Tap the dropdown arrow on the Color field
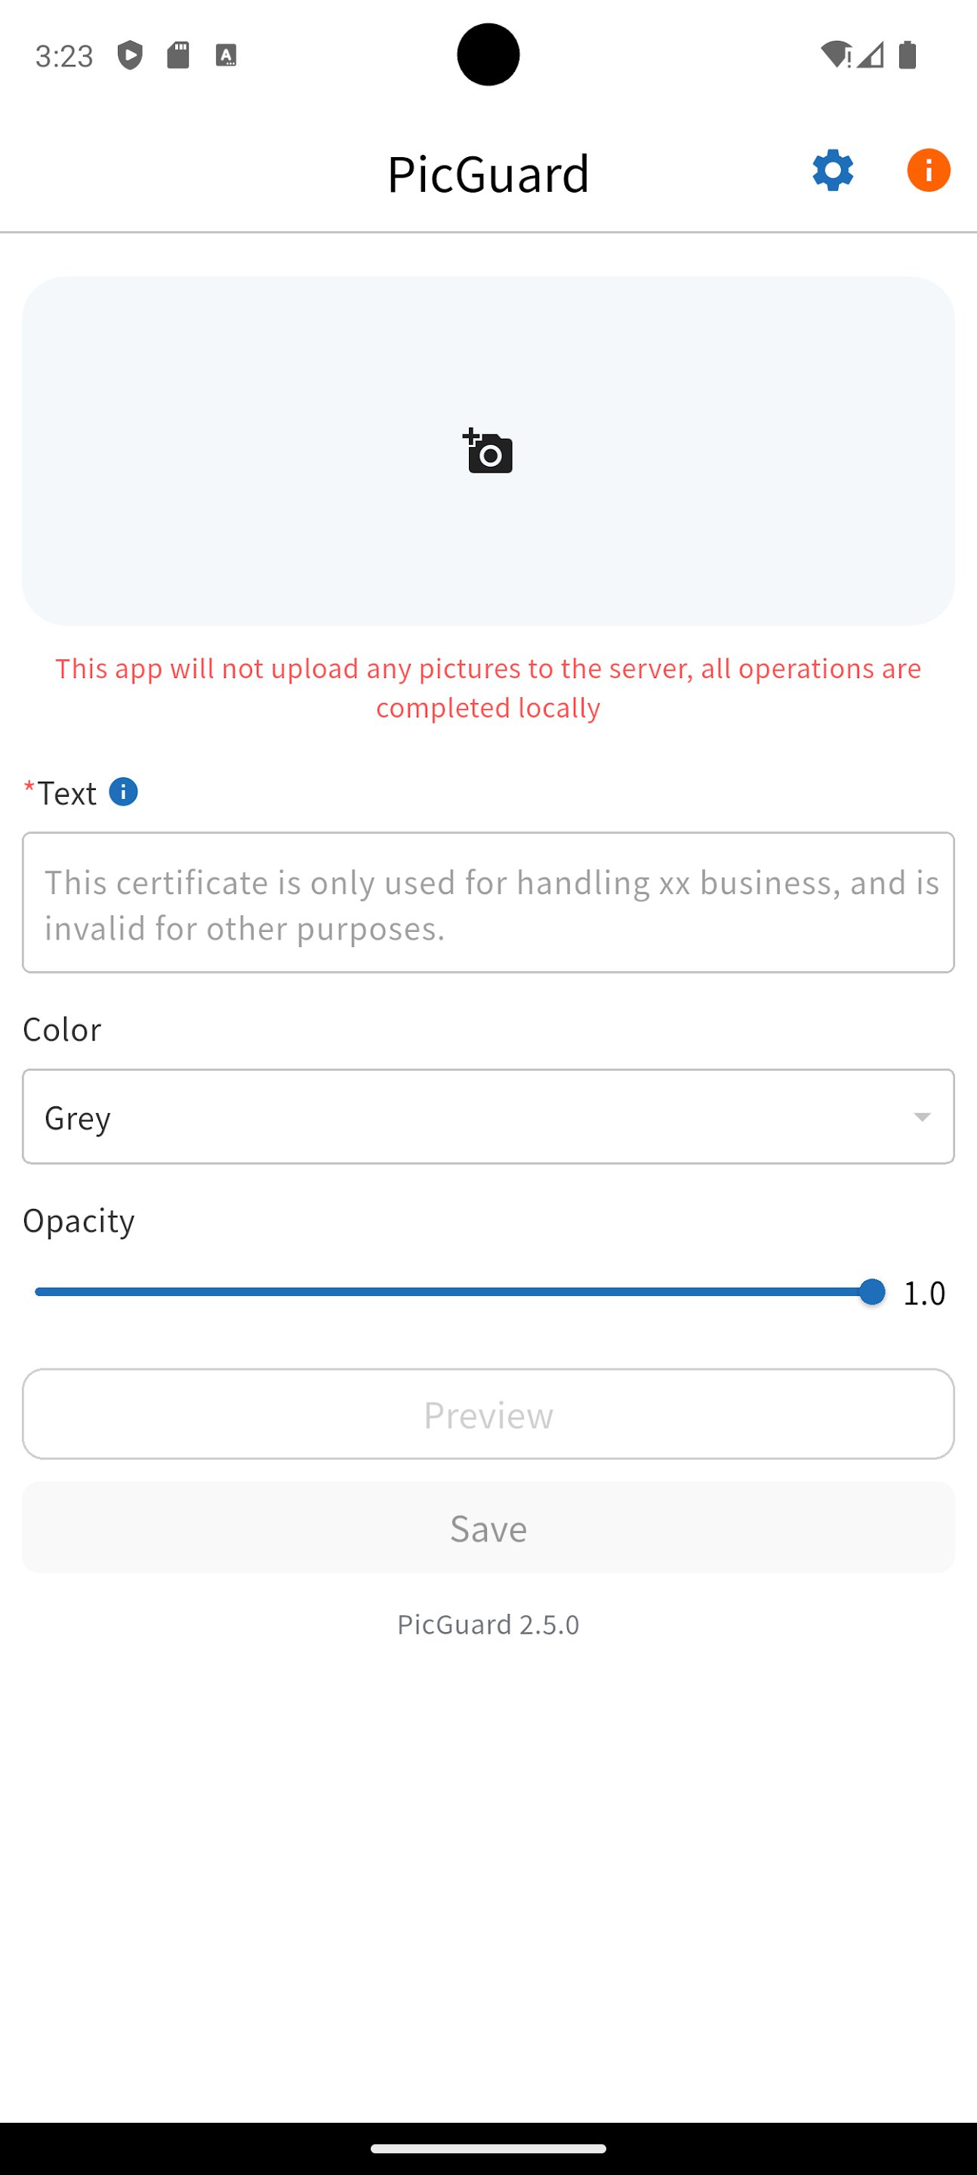977x2175 pixels. coord(921,1116)
